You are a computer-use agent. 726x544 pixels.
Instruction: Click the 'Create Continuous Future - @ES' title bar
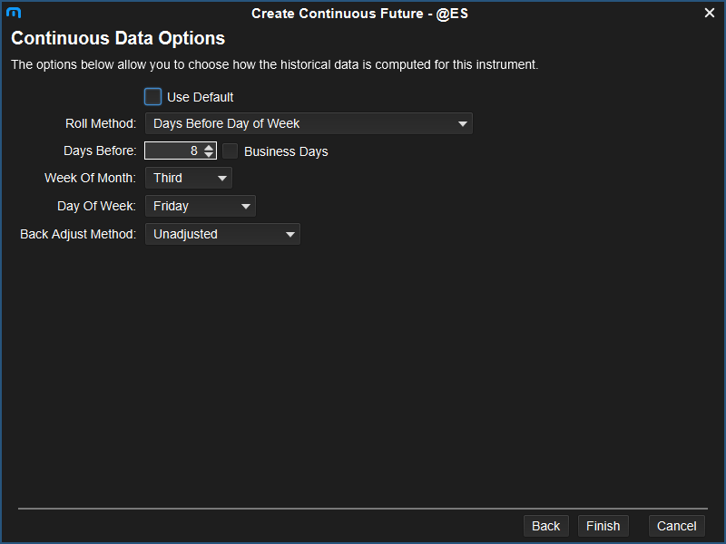coord(359,14)
